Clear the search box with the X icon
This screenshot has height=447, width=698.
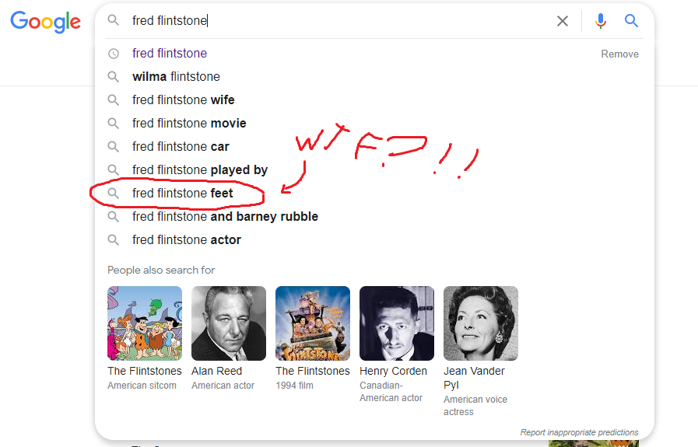coord(563,21)
